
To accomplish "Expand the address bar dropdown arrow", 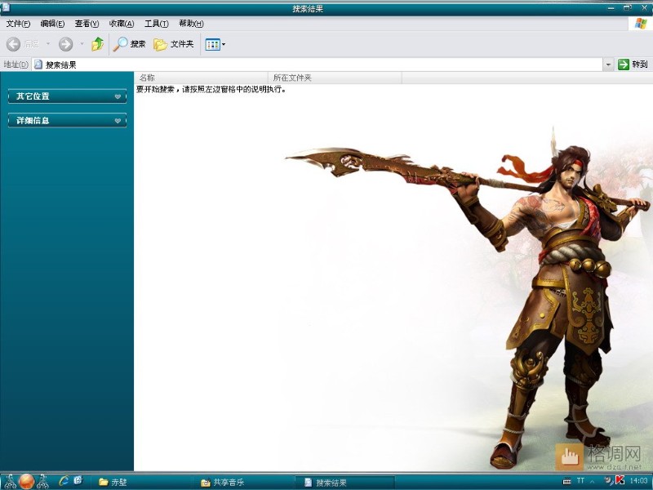I will tap(608, 65).
